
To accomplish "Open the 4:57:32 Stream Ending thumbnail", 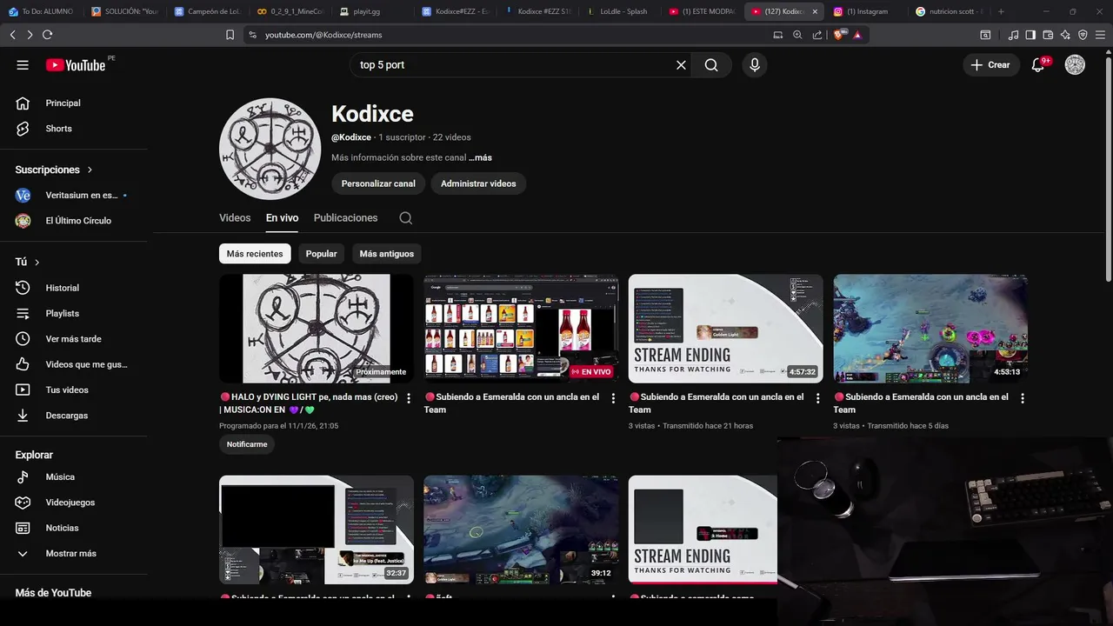I will tap(725, 329).
